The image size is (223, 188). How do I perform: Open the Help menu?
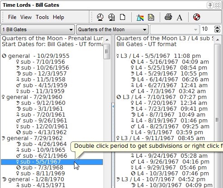pos(58,17)
